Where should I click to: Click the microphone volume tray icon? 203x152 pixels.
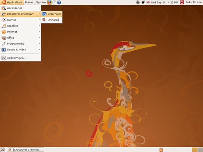(138, 2)
